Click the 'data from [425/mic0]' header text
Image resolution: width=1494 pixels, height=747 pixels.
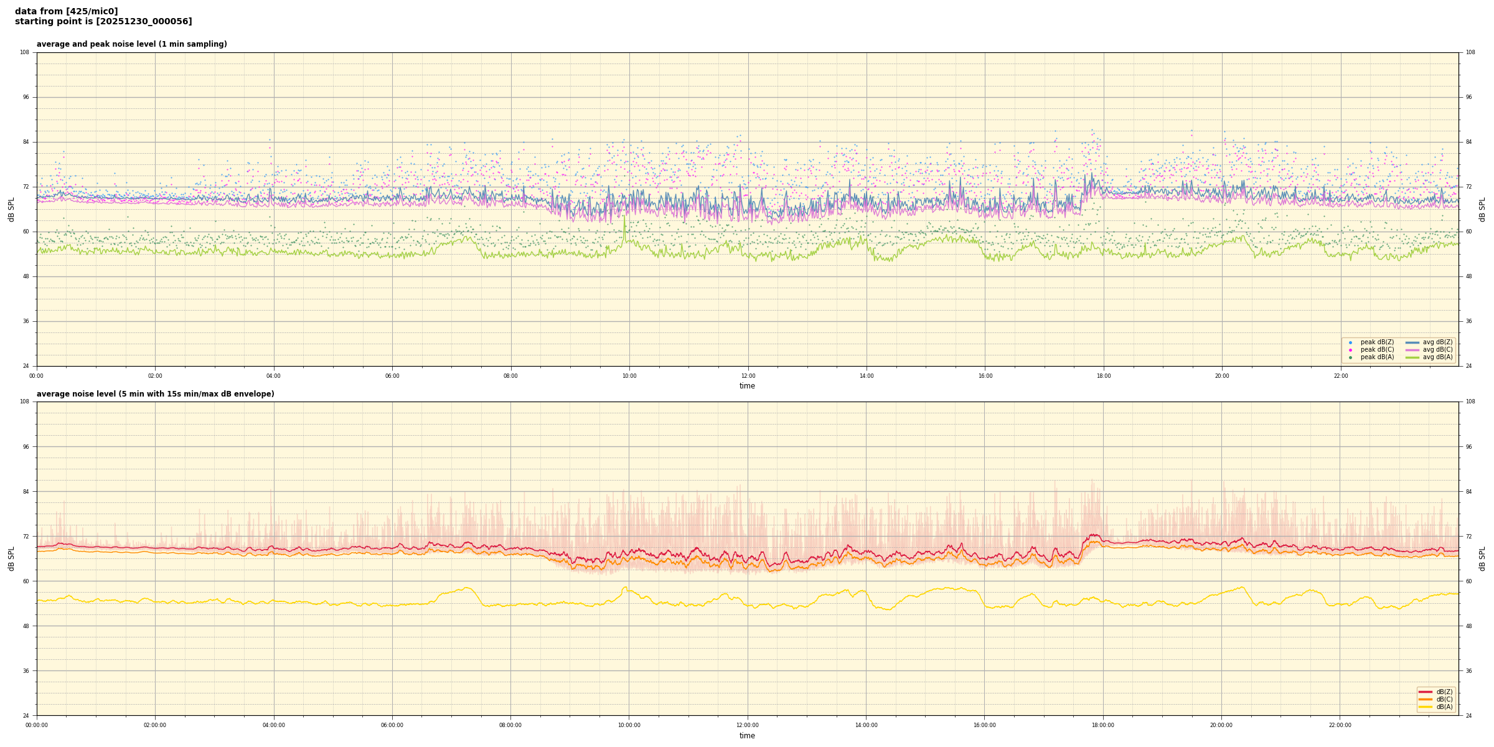66,11
